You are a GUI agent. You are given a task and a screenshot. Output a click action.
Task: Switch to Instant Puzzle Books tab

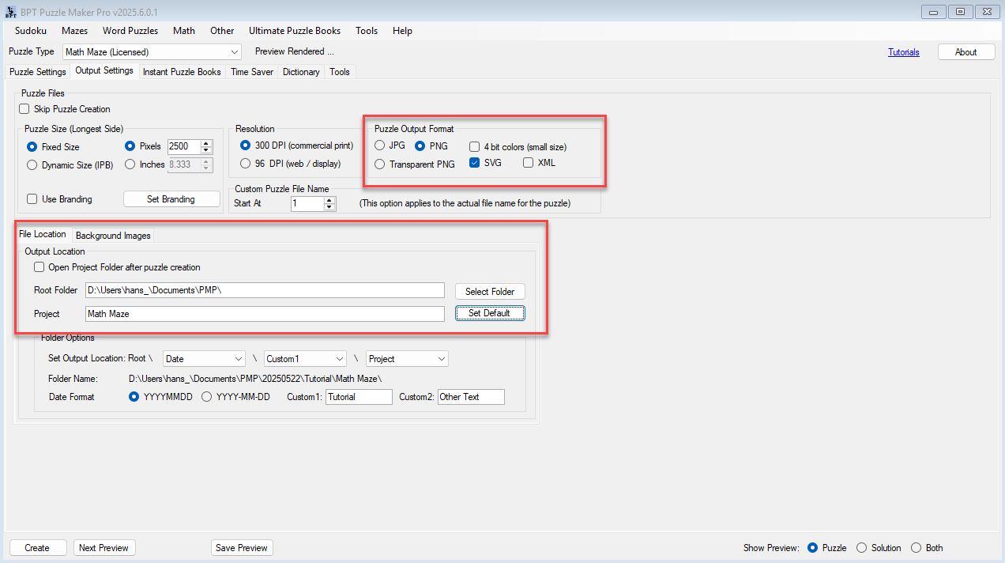click(182, 72)
